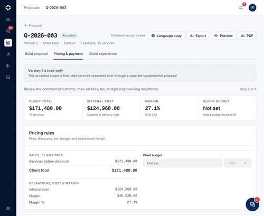Click the Preview button
Viewport: 264px width, 216px height.
pos(223,35)
